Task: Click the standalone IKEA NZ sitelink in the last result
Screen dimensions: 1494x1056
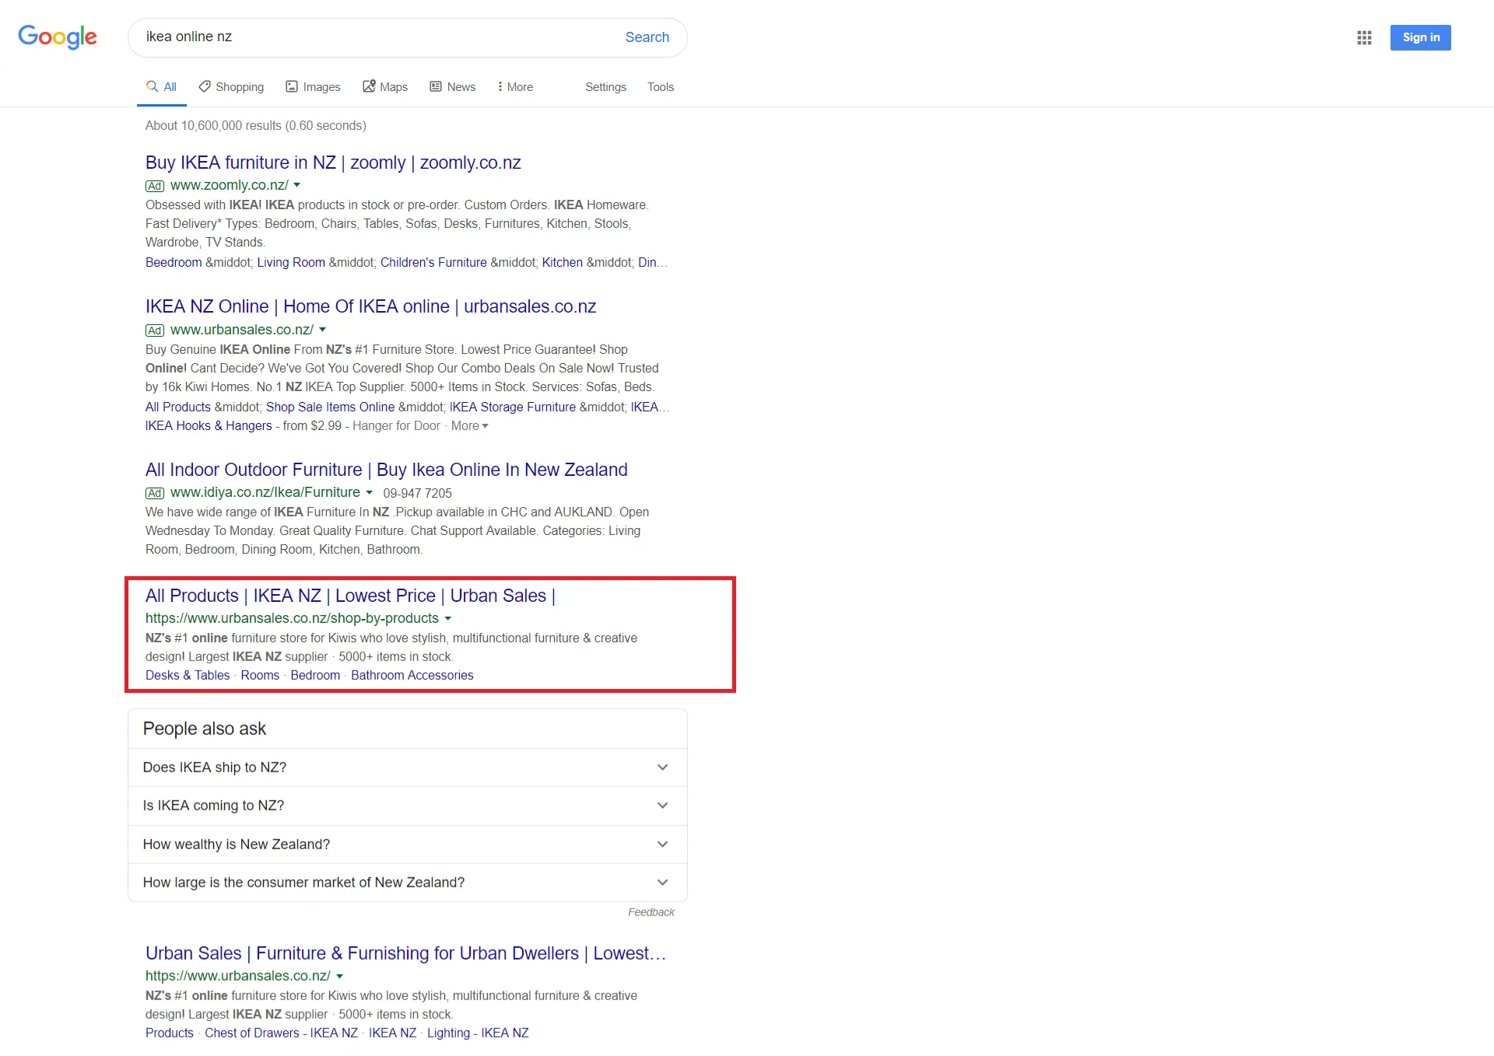Action: pyautogui.click(x=392, y=1033)
